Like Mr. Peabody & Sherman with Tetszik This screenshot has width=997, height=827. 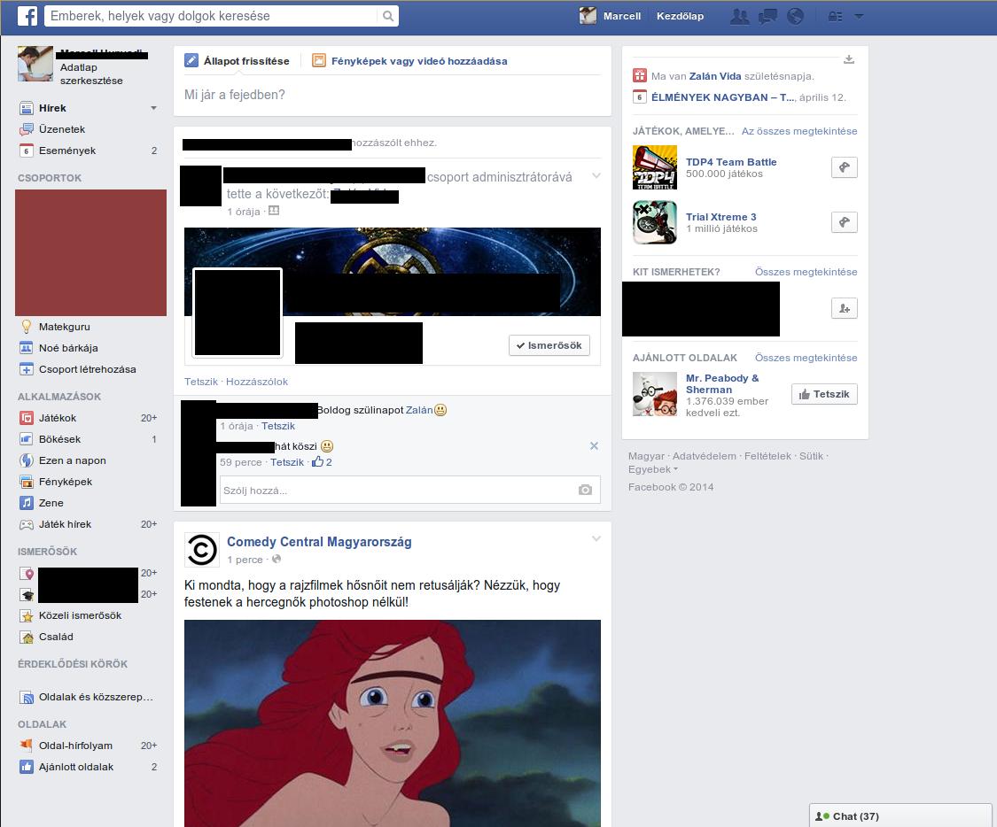[825, 394]
